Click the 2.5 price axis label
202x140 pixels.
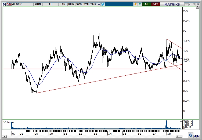point(186,11)
